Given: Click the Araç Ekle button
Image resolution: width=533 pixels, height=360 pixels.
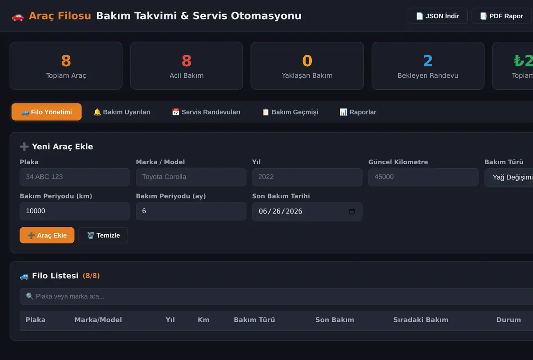Looking at the screenshot, I should [47, 235].
